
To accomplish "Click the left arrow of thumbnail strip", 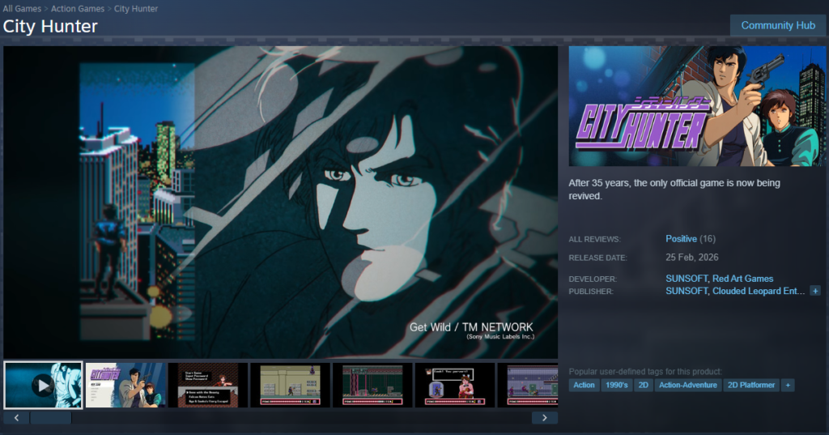I will click(16, 418).
